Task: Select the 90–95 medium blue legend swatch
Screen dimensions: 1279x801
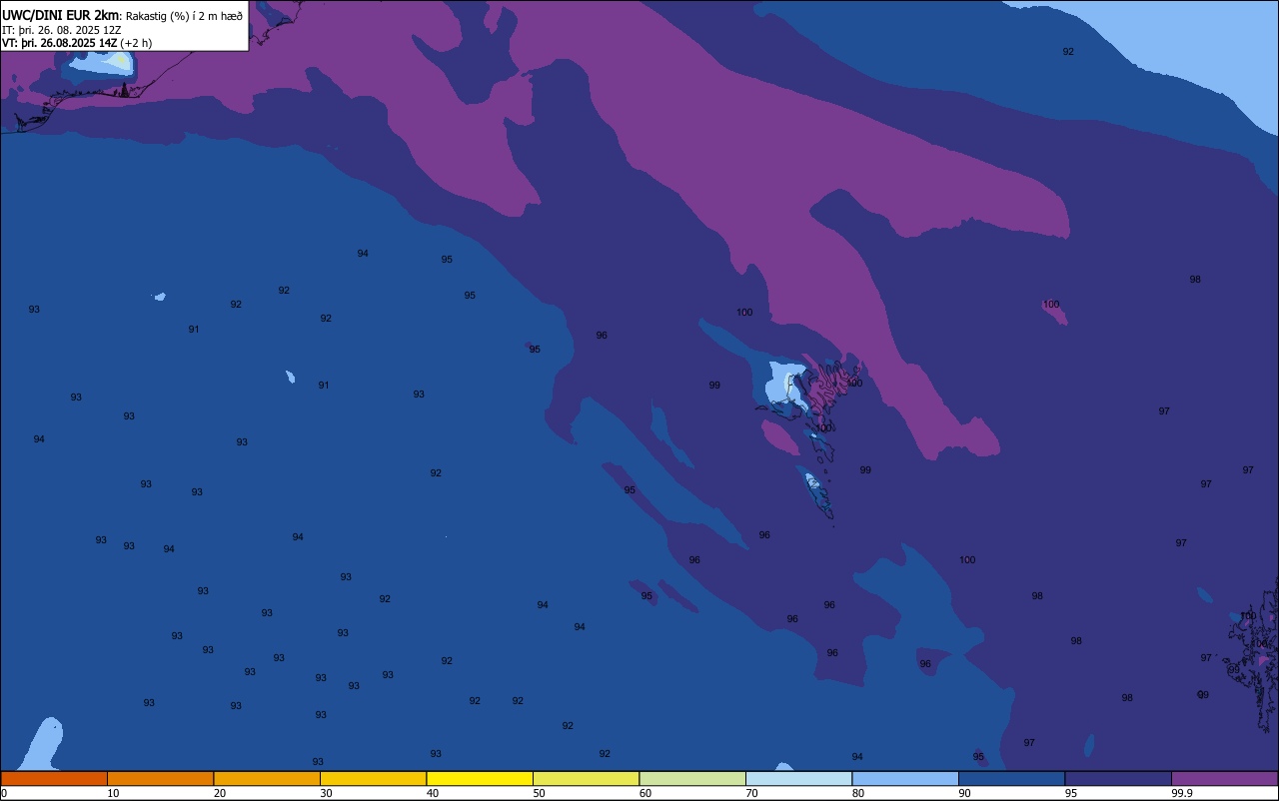Action: [1011, 778]
